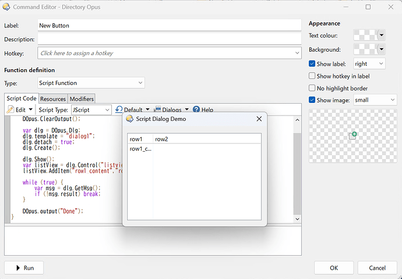This screenshot has height=279, width=402.
Task: Open the Show label position dropdown (right)
Action: 369,64
